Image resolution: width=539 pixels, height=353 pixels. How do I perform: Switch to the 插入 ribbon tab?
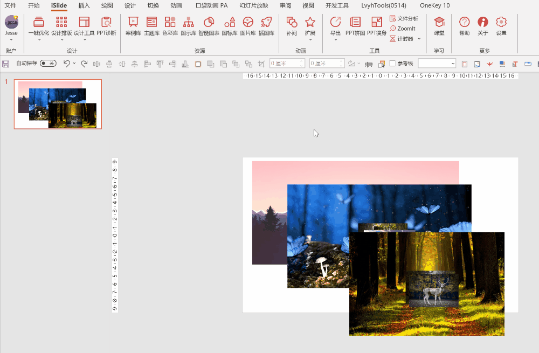coord(84,5)
